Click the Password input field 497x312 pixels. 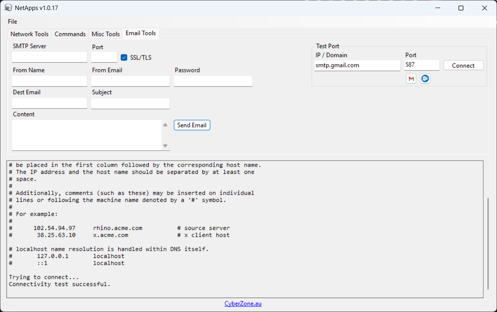[x=213, y=81]
